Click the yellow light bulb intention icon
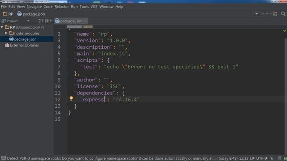Image resolution: width=287 pixels, height=161 pixels. point(71,98)
